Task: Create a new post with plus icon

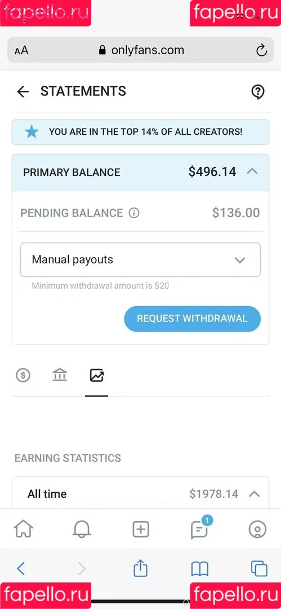Action: tap(141, 529)
